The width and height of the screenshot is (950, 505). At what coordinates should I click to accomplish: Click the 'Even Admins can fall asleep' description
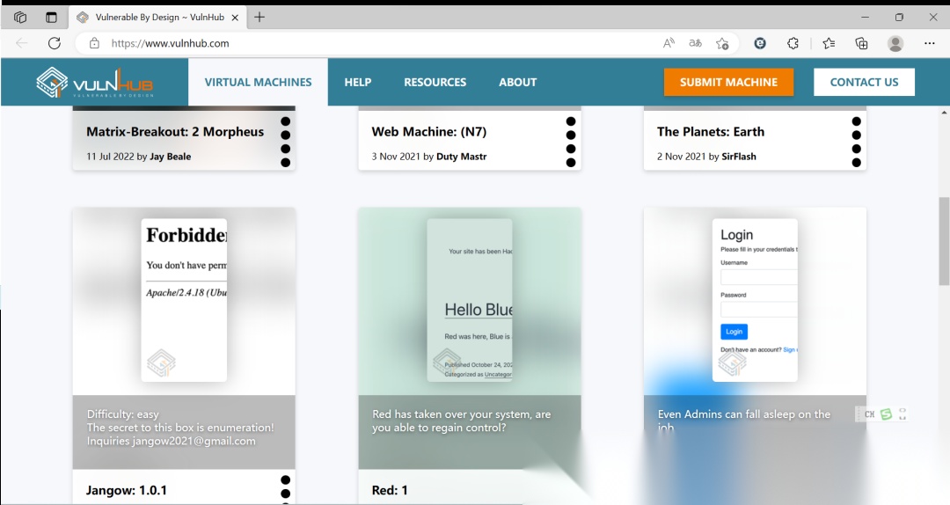pyautogui.click(x=744, y=421)
